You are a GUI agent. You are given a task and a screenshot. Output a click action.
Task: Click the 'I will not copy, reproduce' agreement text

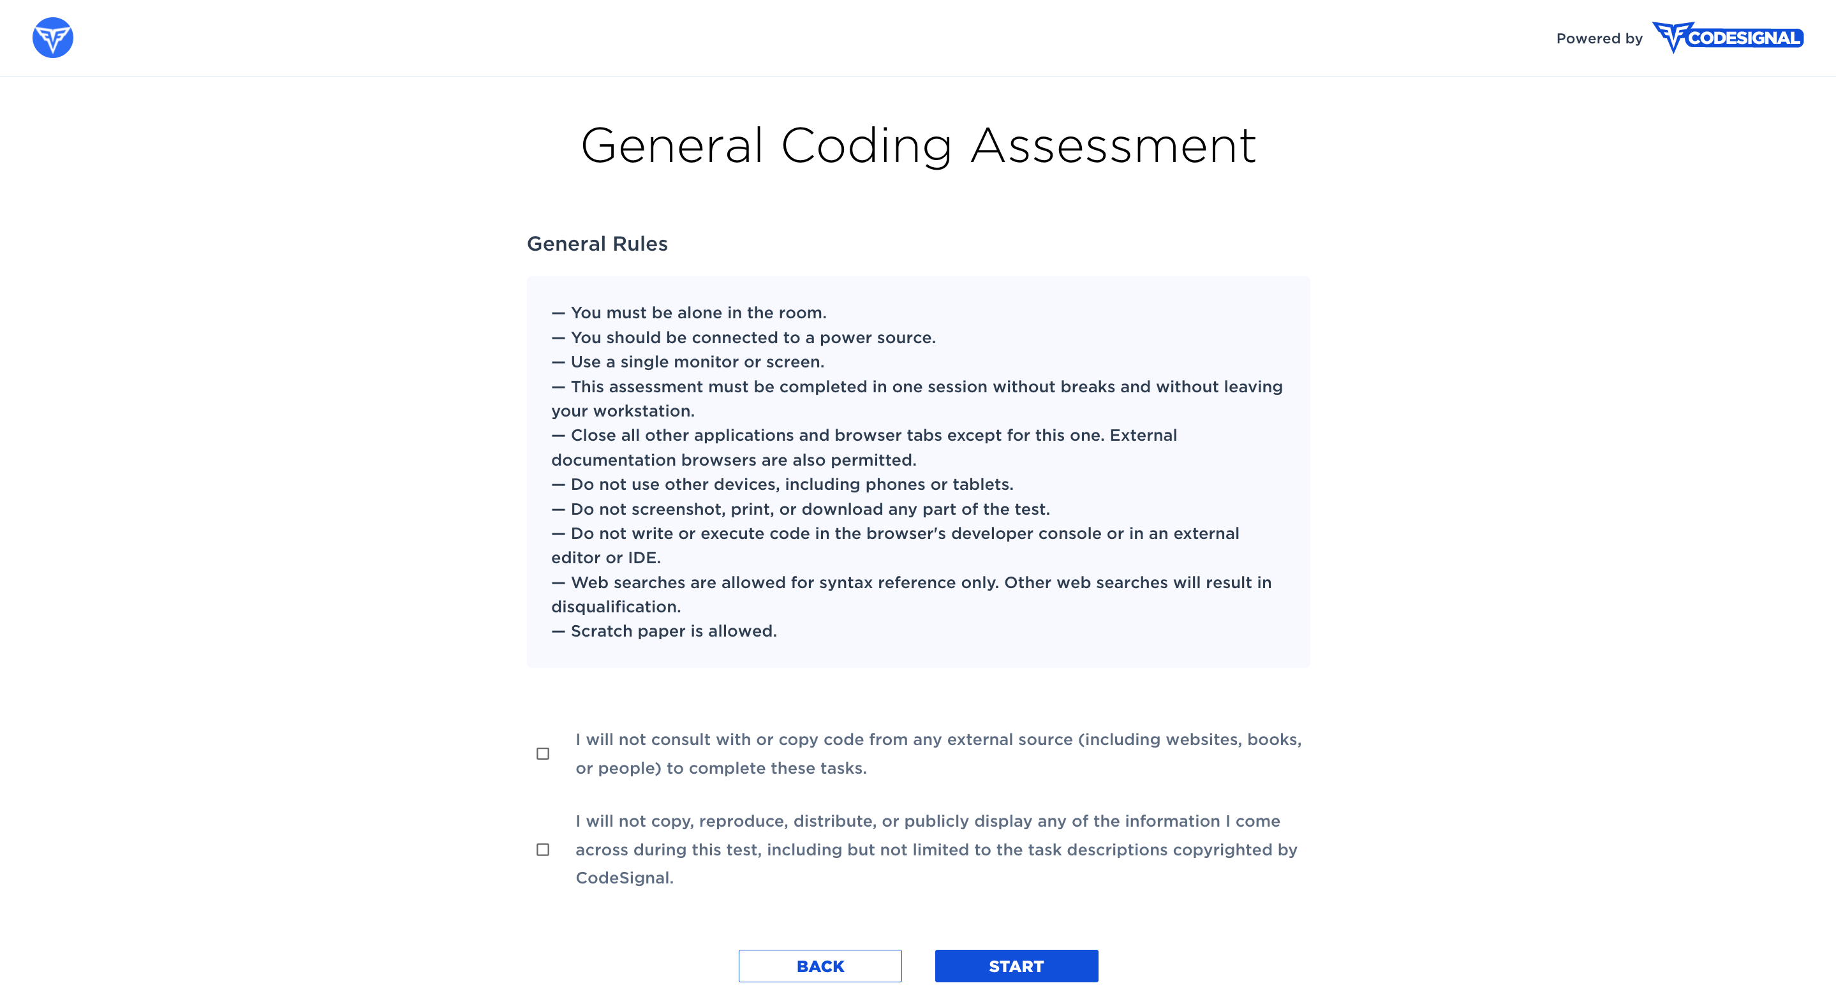tap(937, 850)
